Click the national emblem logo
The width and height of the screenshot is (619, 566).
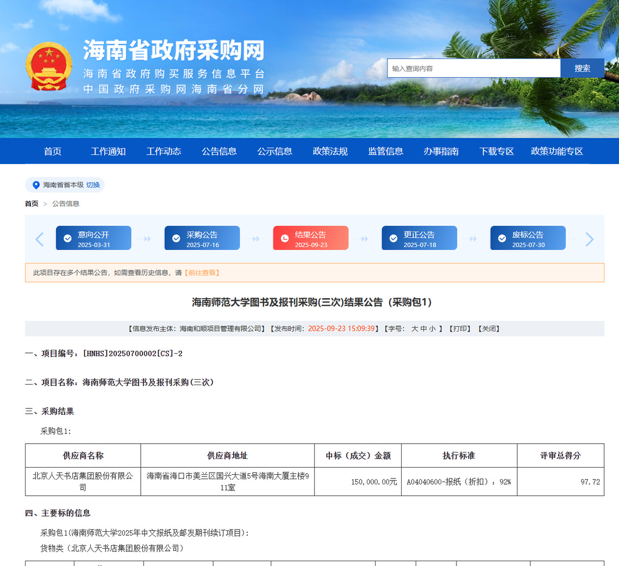pos(48,66)
